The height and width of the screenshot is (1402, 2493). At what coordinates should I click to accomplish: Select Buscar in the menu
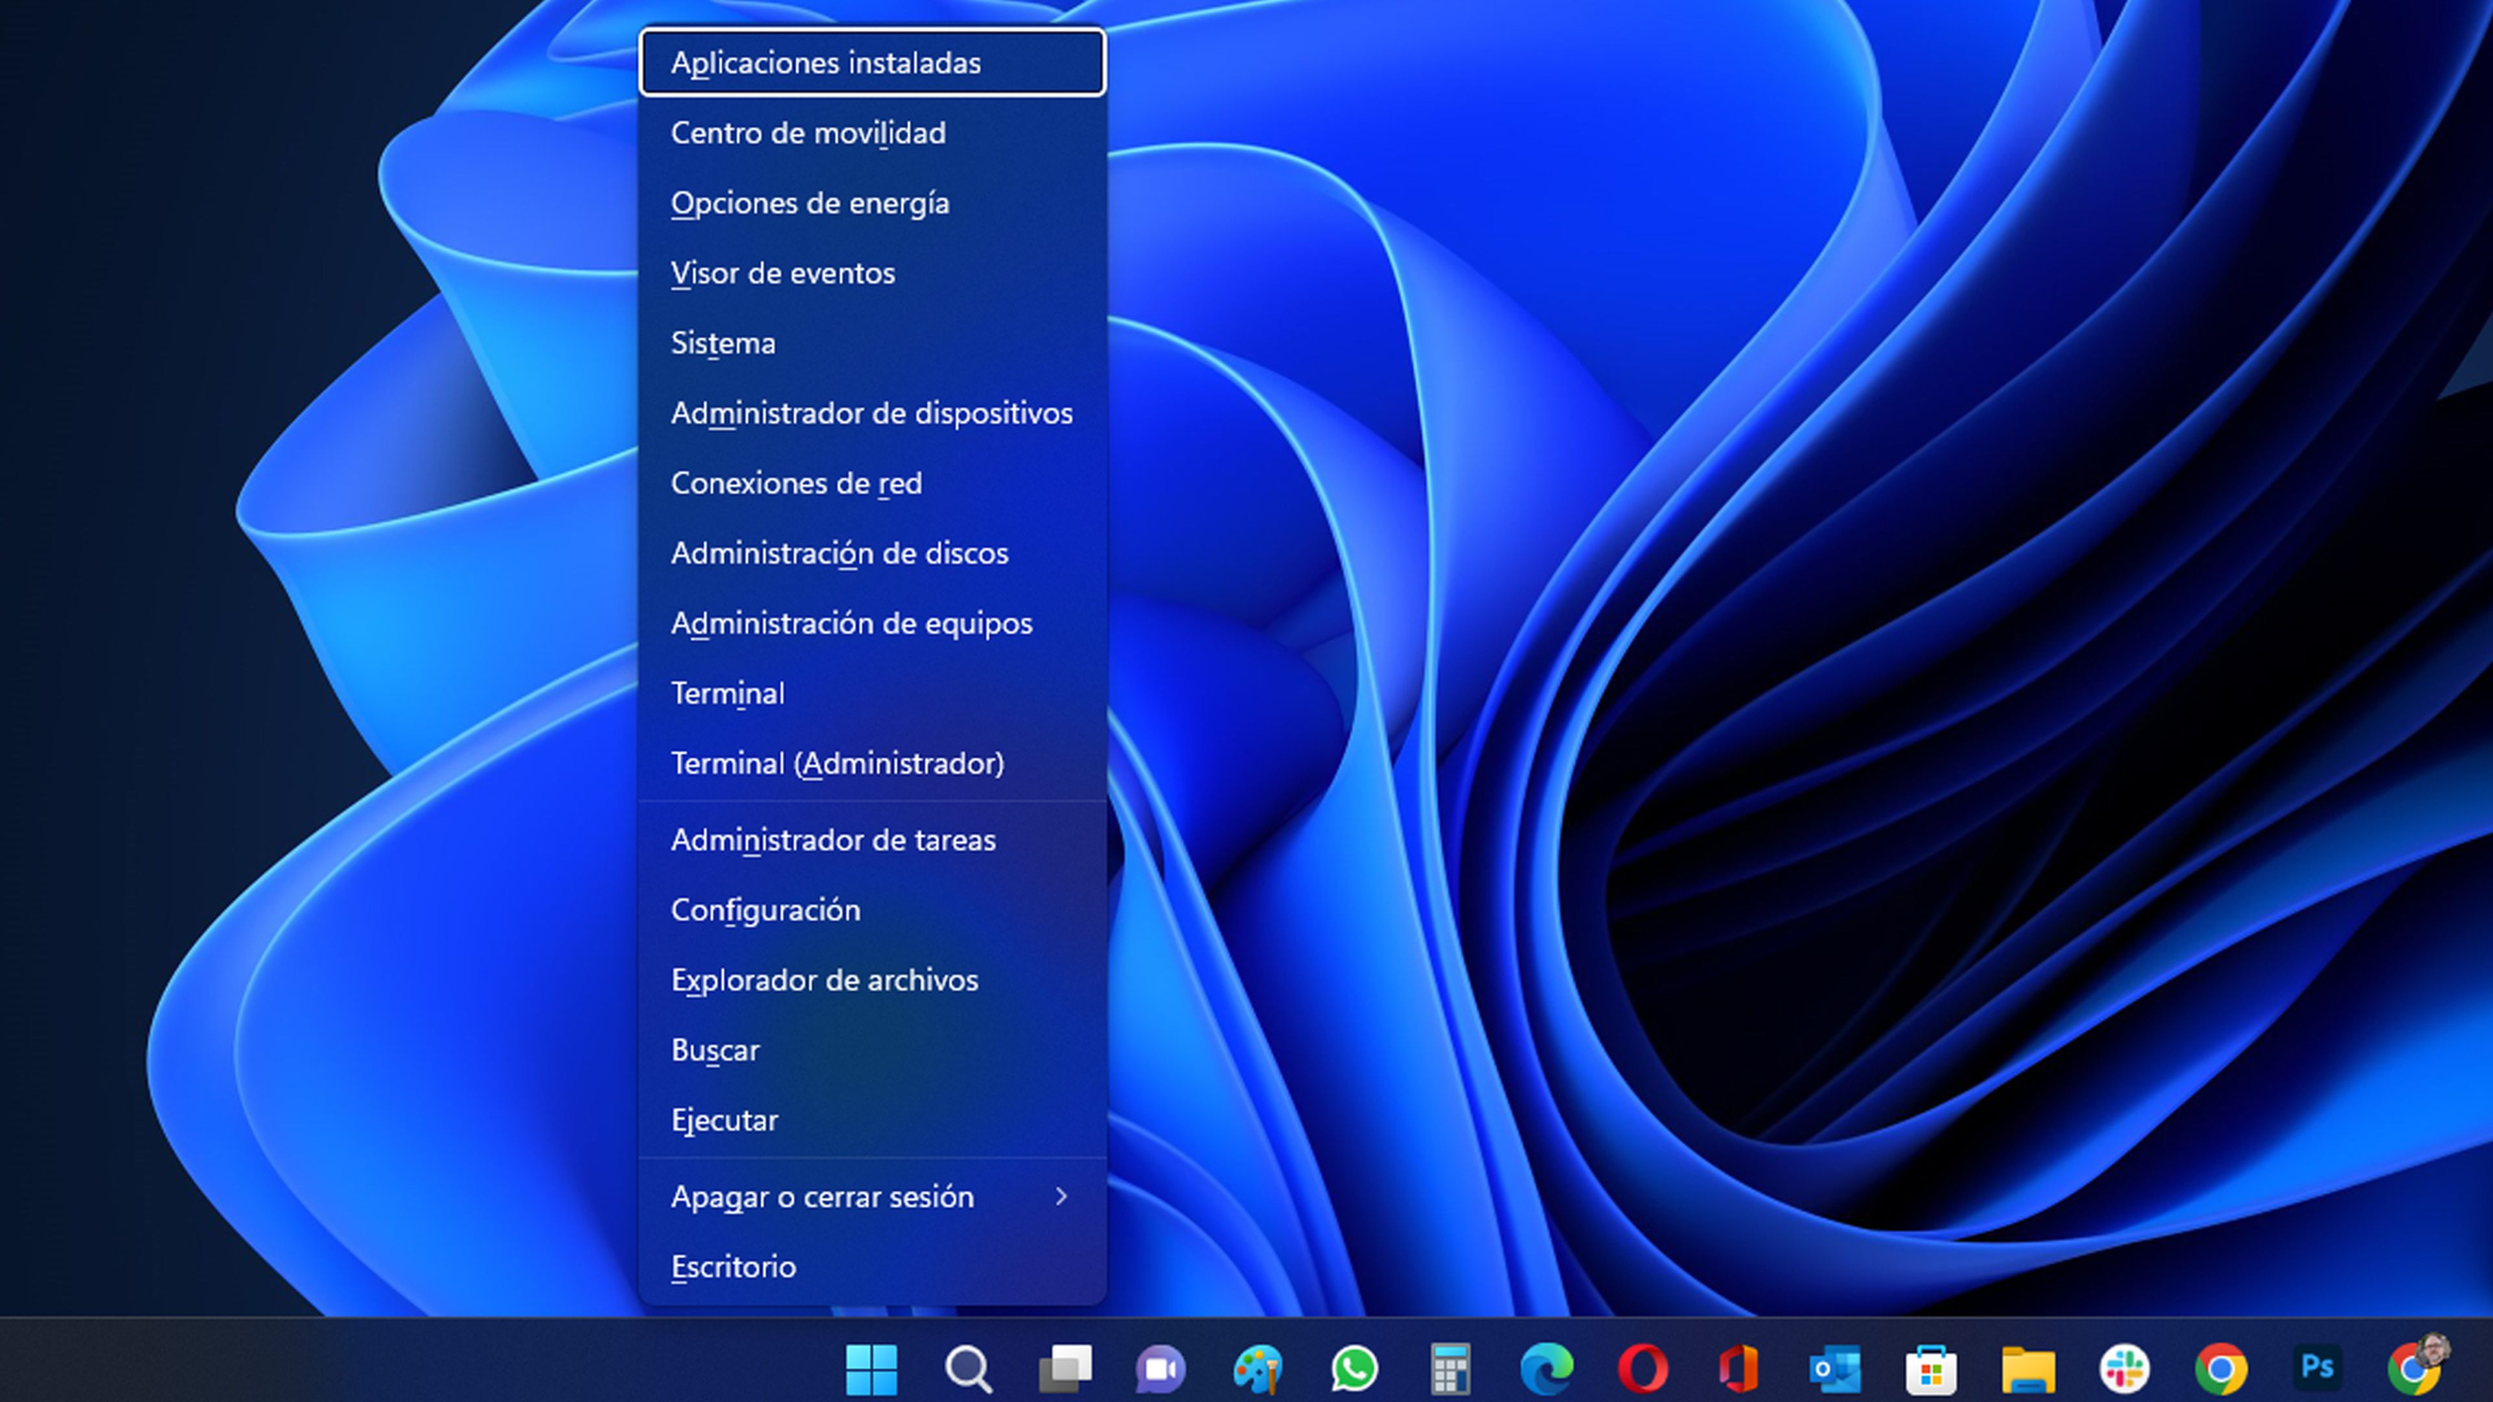[872, 1050]
